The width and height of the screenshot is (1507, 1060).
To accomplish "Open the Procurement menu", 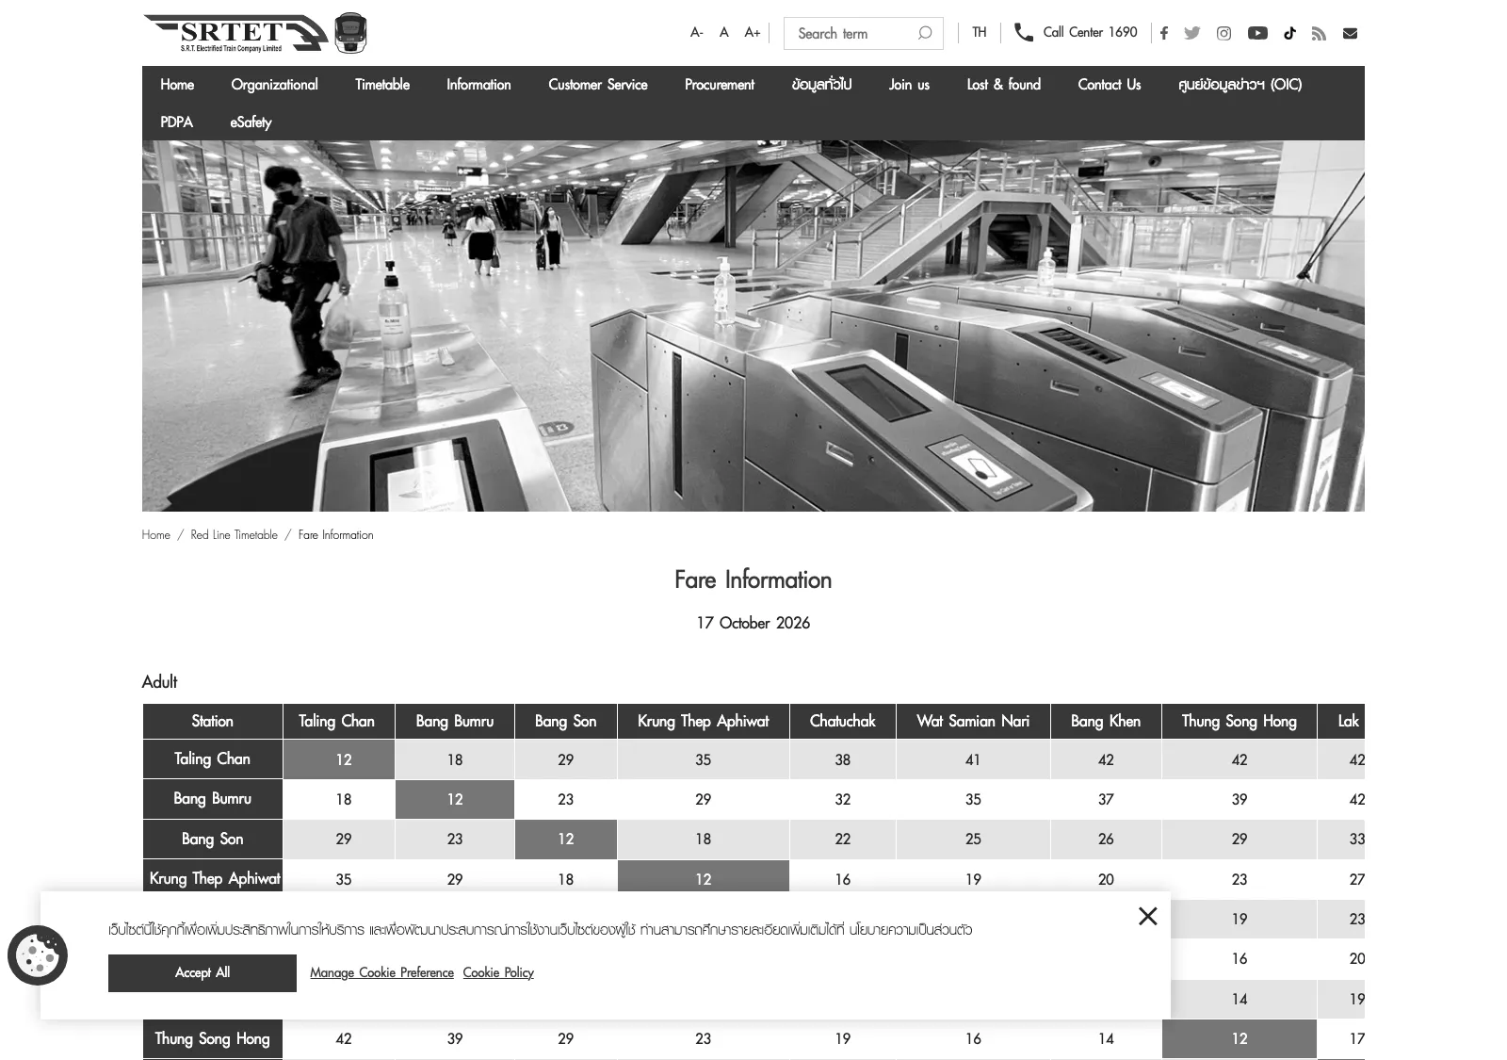I will pyautogui.click(x=720, y=84).
